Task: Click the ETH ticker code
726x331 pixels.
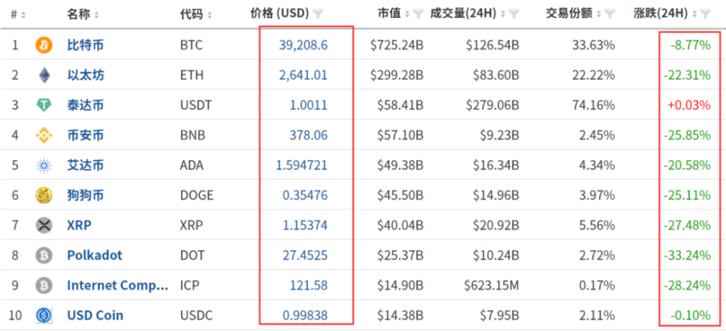Action: click(192, 75)
